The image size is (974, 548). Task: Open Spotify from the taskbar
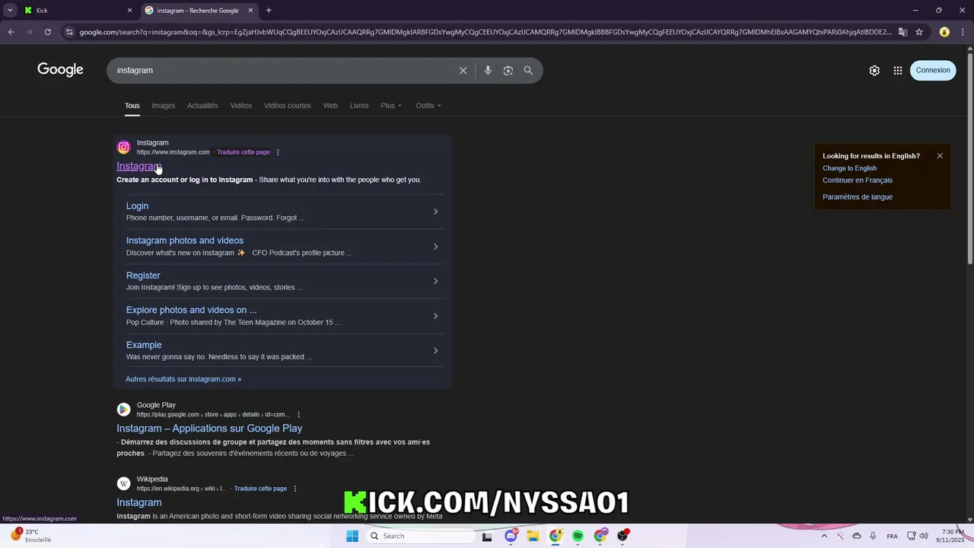(x=578, y=536)
